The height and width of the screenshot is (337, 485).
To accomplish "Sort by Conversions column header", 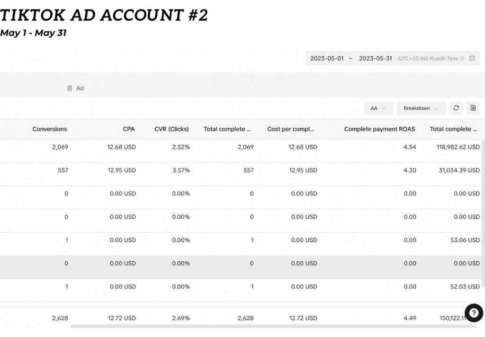I will pyautogui.click(x=49, y=129).
